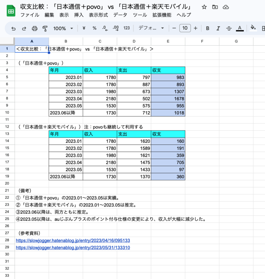The image size is (265, 279).
Task: Select the 収支 value 983
Action: 168,77
